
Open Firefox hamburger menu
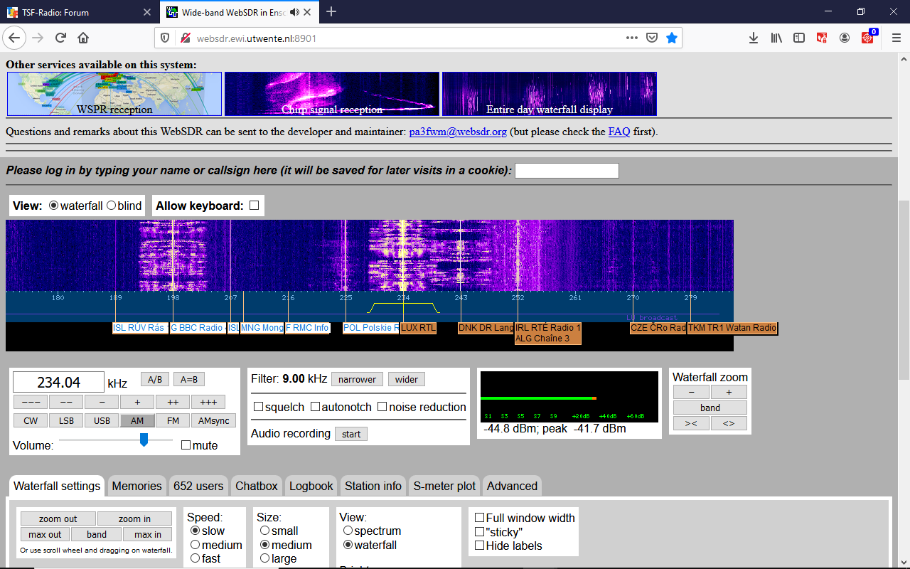(x=896, y=38)
